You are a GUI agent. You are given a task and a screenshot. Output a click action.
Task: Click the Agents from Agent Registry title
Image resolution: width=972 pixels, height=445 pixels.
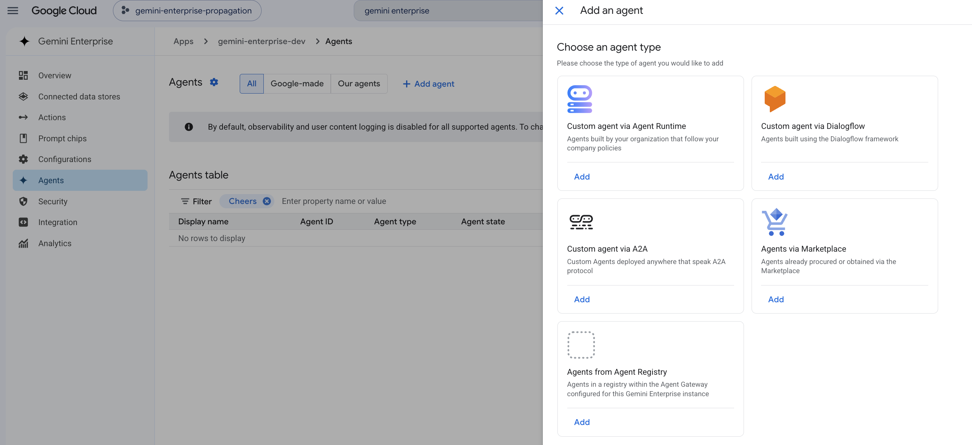tap(617, 372)
